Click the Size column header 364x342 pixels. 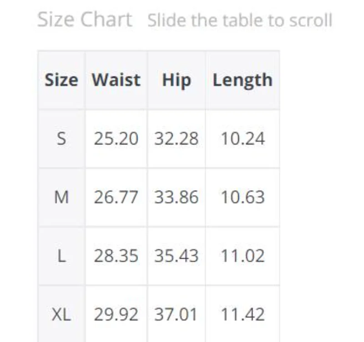(61, 80)
